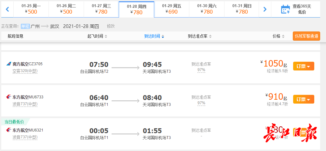Select the 01-31 Sunday date tab
326x151 pixels.
242,9
